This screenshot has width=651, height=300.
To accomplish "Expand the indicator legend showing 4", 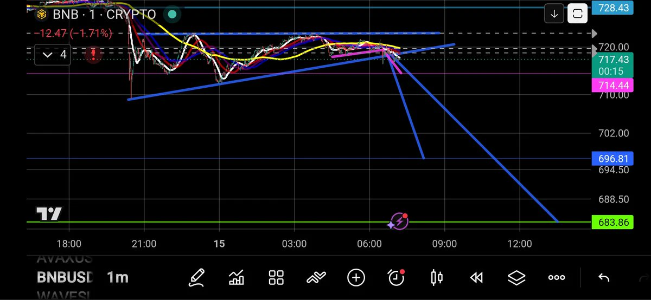I will (x=52, y=54).
